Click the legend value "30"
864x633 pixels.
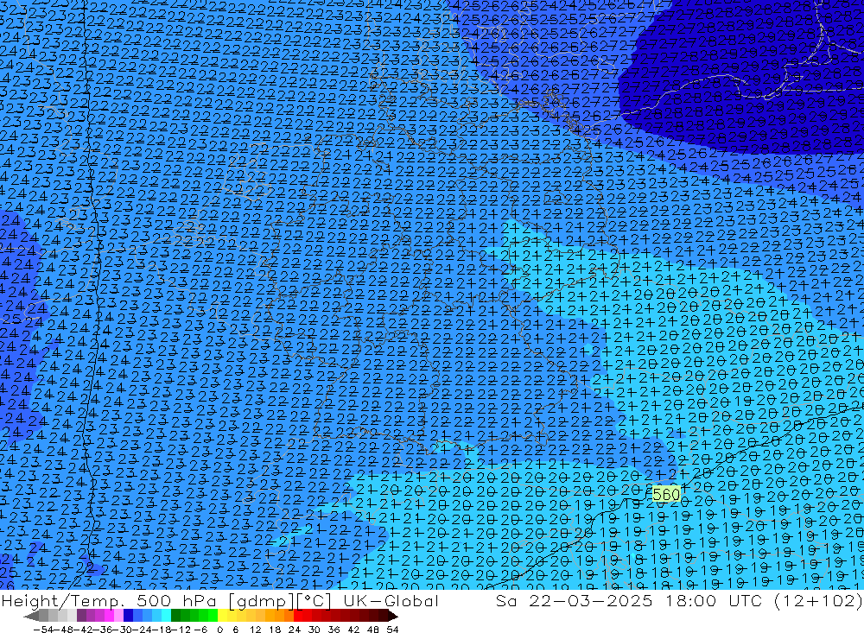pyautogui.click(x=314, y=630)
